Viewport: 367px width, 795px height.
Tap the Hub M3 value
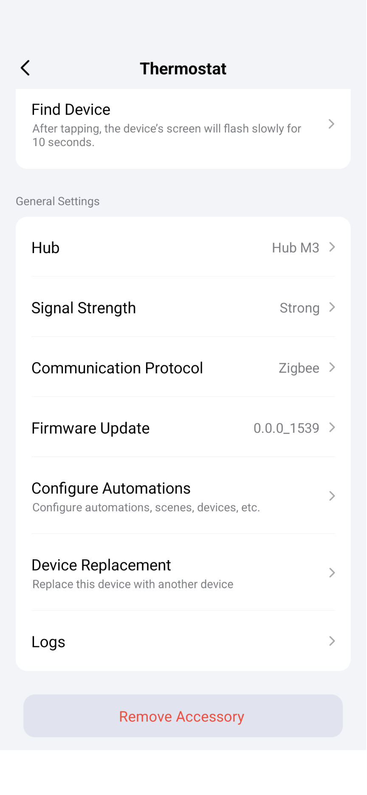[295, 248]
